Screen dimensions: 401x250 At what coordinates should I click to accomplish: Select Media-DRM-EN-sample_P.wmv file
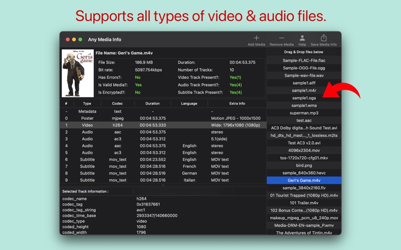(304, 225)
